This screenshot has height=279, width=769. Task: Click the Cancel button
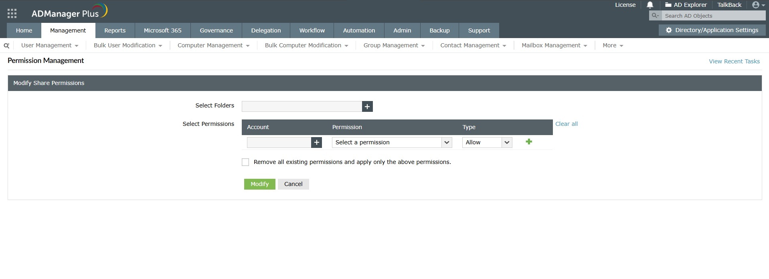point(293,184)
